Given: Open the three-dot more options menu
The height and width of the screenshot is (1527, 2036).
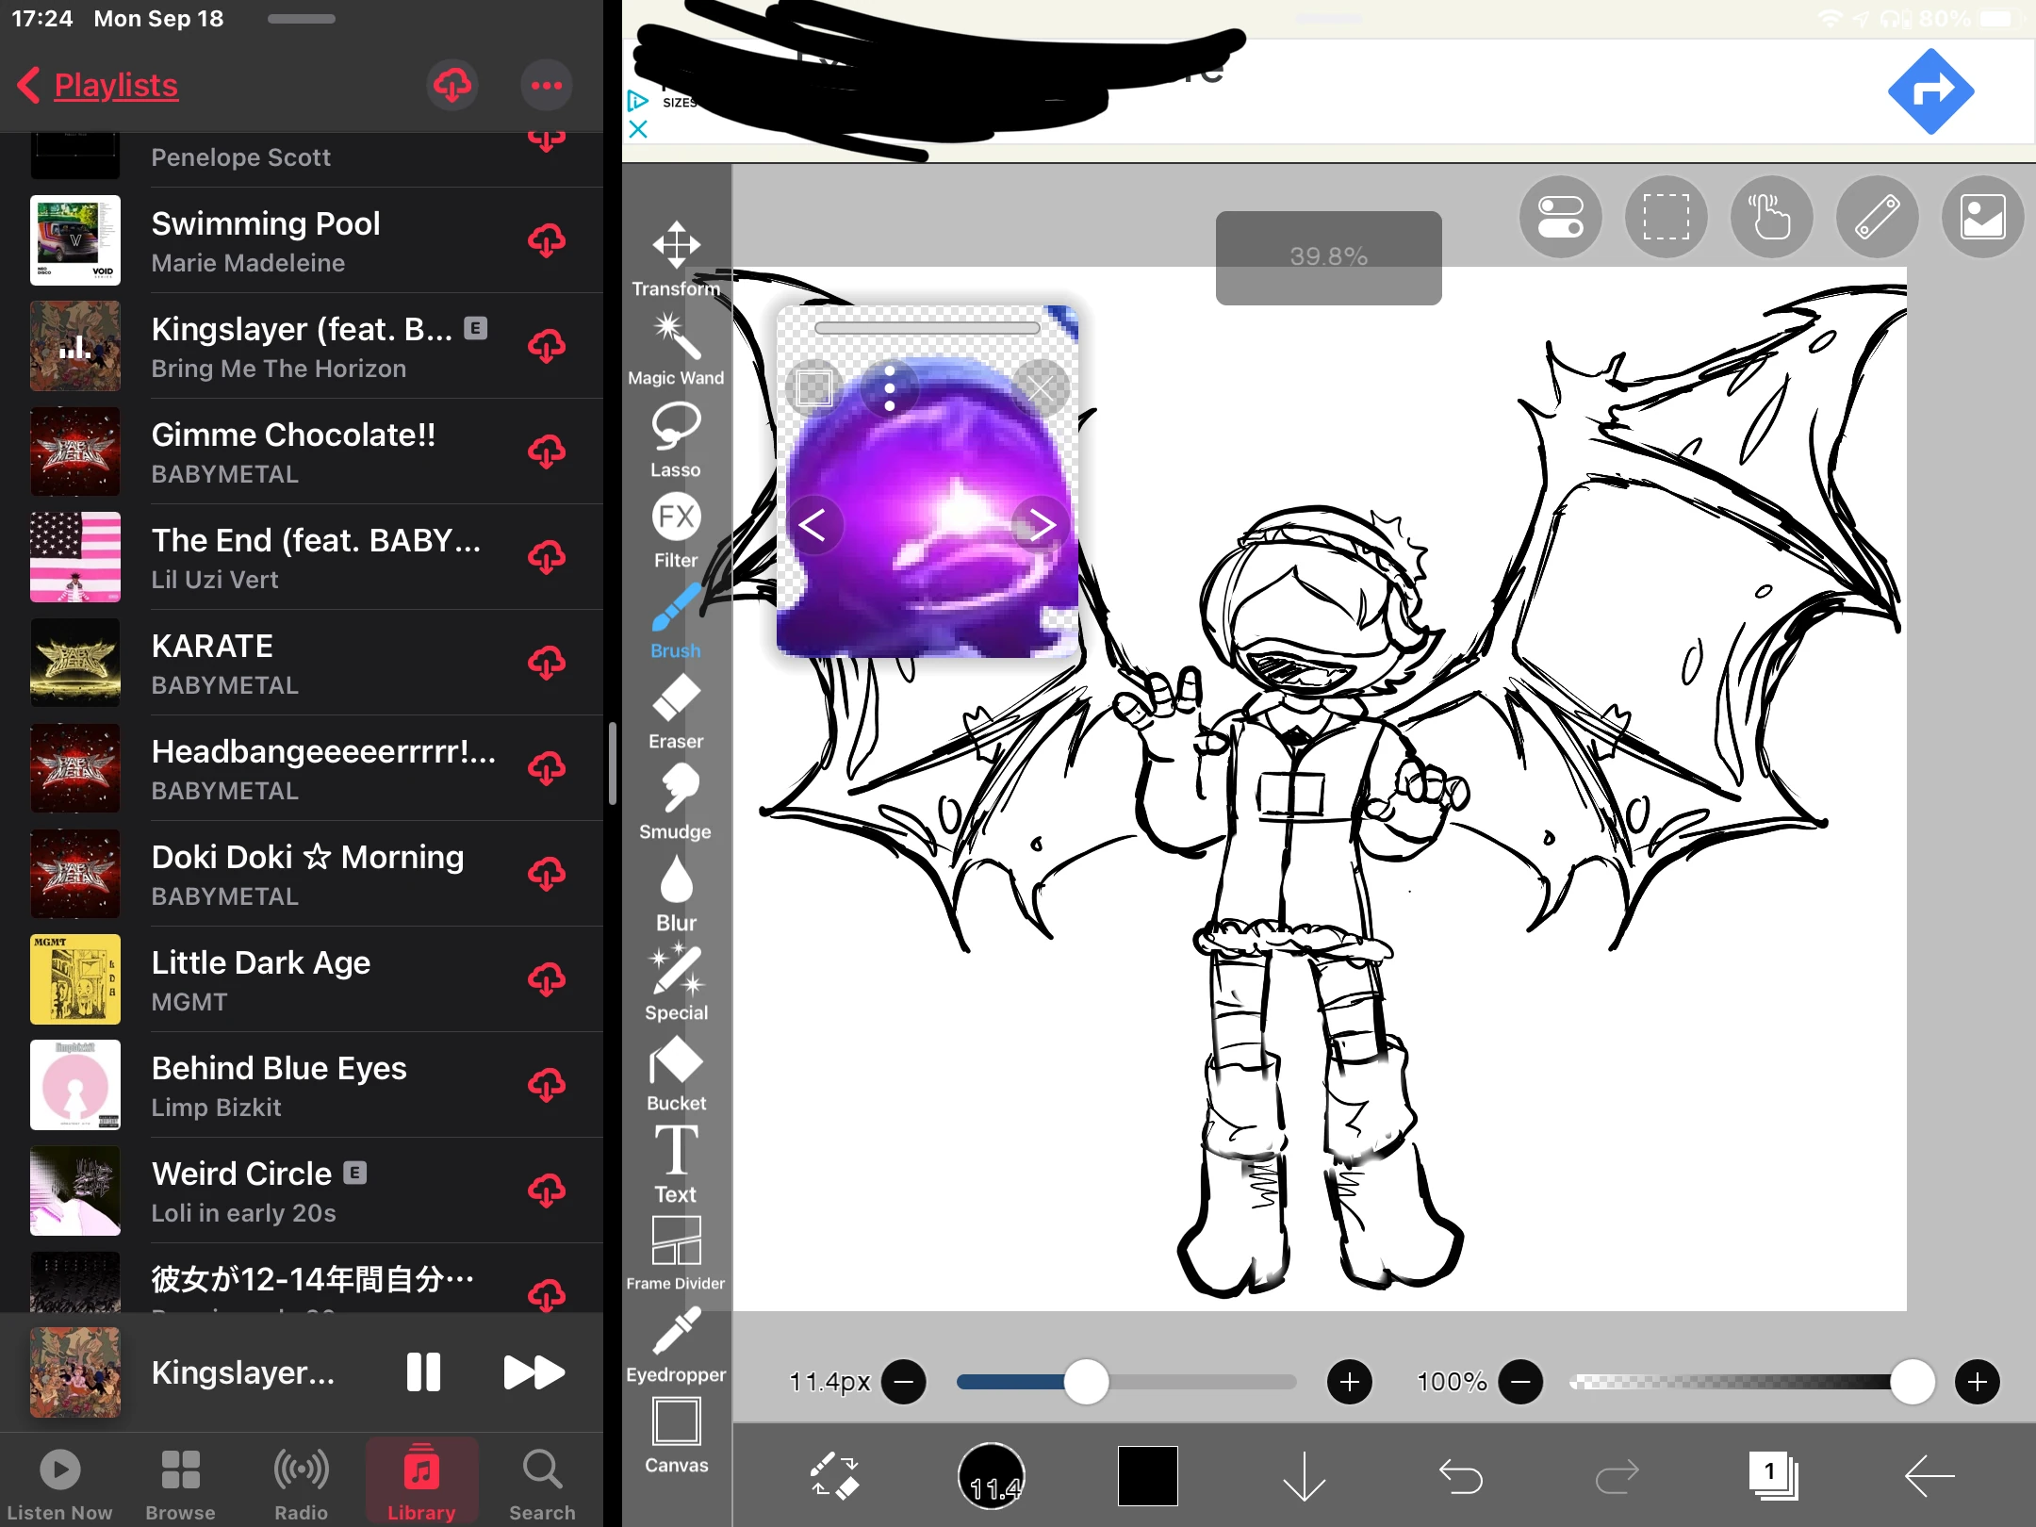Looking at the screenshot, I should tap(547, 86).
